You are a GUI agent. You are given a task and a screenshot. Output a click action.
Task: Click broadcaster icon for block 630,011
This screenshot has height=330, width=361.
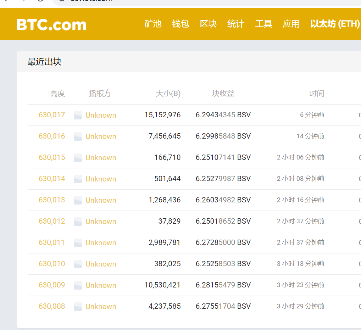coord(78,243)
